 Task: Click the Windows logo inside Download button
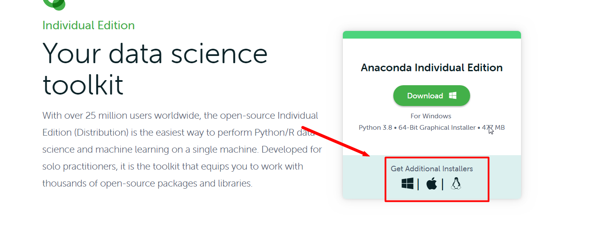[x=453, y=96]
